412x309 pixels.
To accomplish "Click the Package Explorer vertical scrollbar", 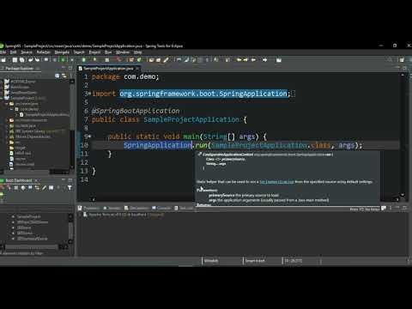I will [x=72, y=124].
